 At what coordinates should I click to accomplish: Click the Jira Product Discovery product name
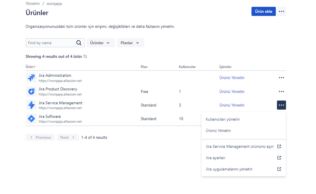pyautogui.click(x=58, y=89)
